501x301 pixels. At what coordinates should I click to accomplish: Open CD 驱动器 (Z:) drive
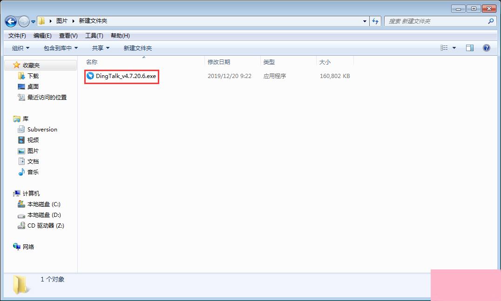click(46, 225)
